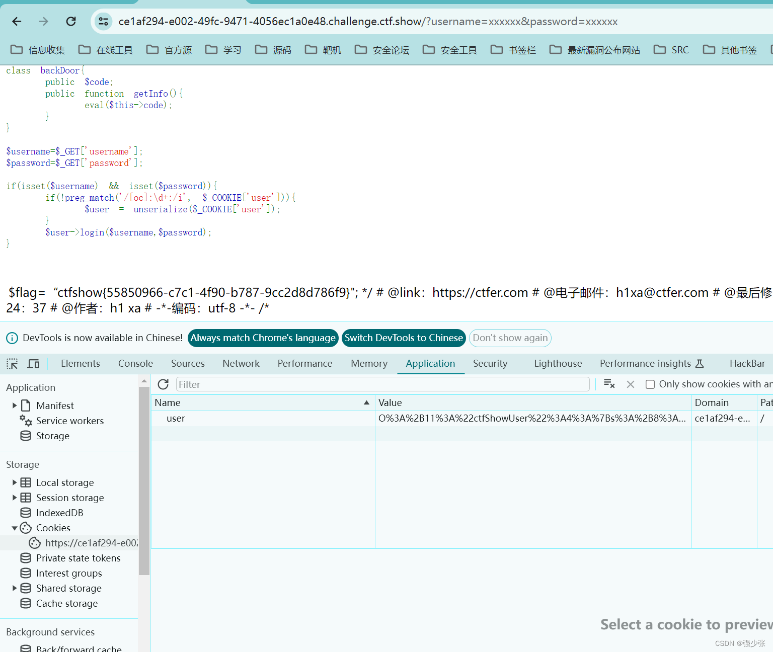Enable Only show cookies with an issue checkbox
The image size is (773, 652).
click(650, 384)
